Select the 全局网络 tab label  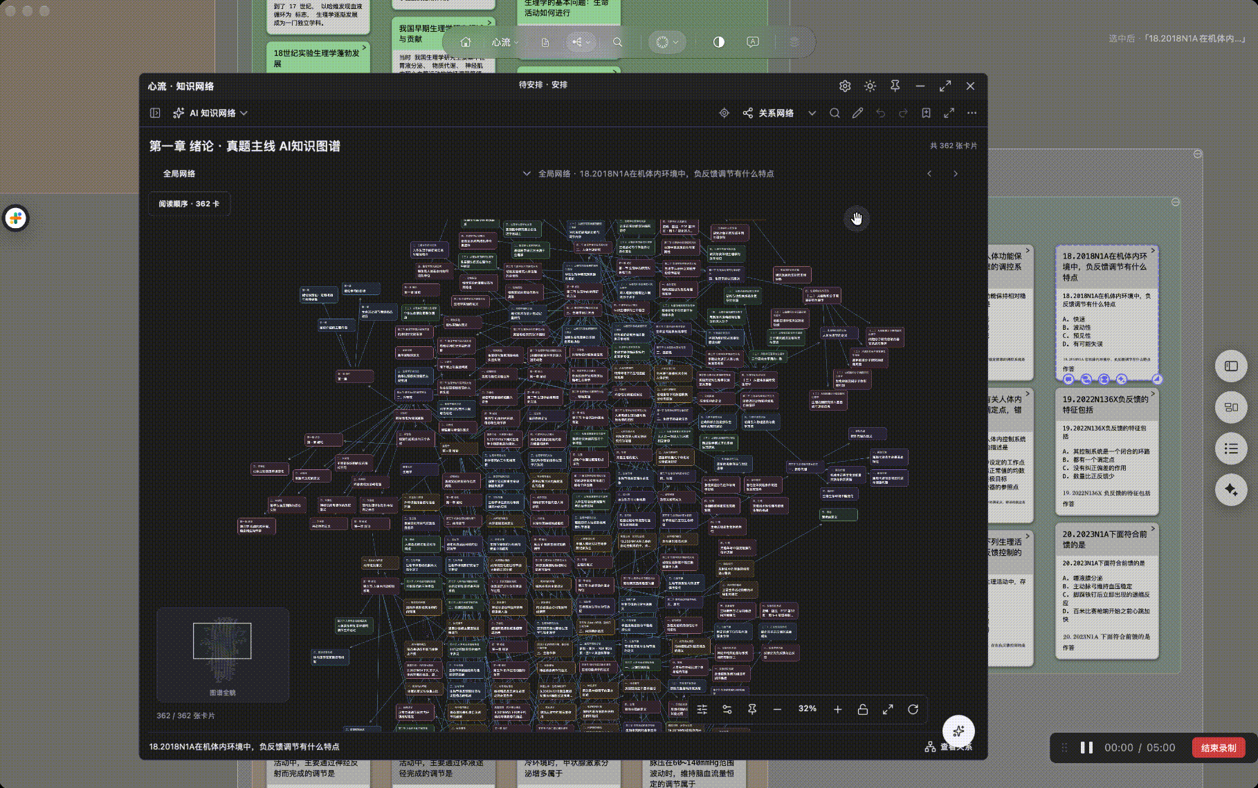pos(179,173)
